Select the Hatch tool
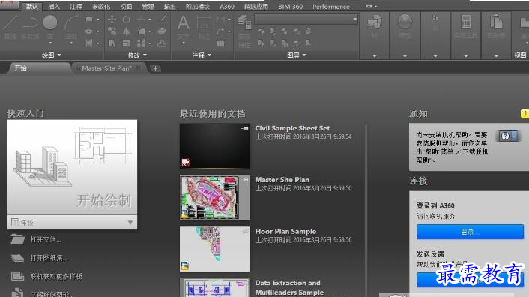Image resolution: width=529 pixels, height=297 pixels. pos(89,43)
